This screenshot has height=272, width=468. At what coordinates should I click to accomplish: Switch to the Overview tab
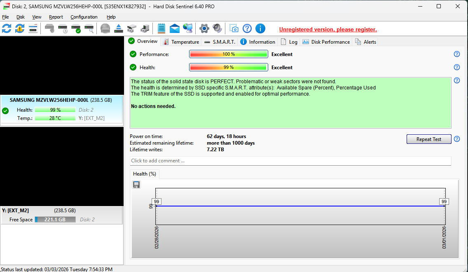tap(143, 41)
